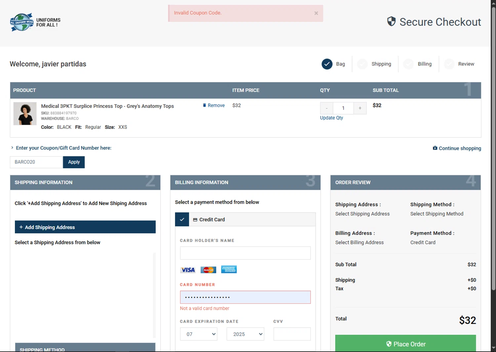Click the American Express logo
The height and width of the screenshot is (352, 496).
pyautogui.click(x=229, y=269)
